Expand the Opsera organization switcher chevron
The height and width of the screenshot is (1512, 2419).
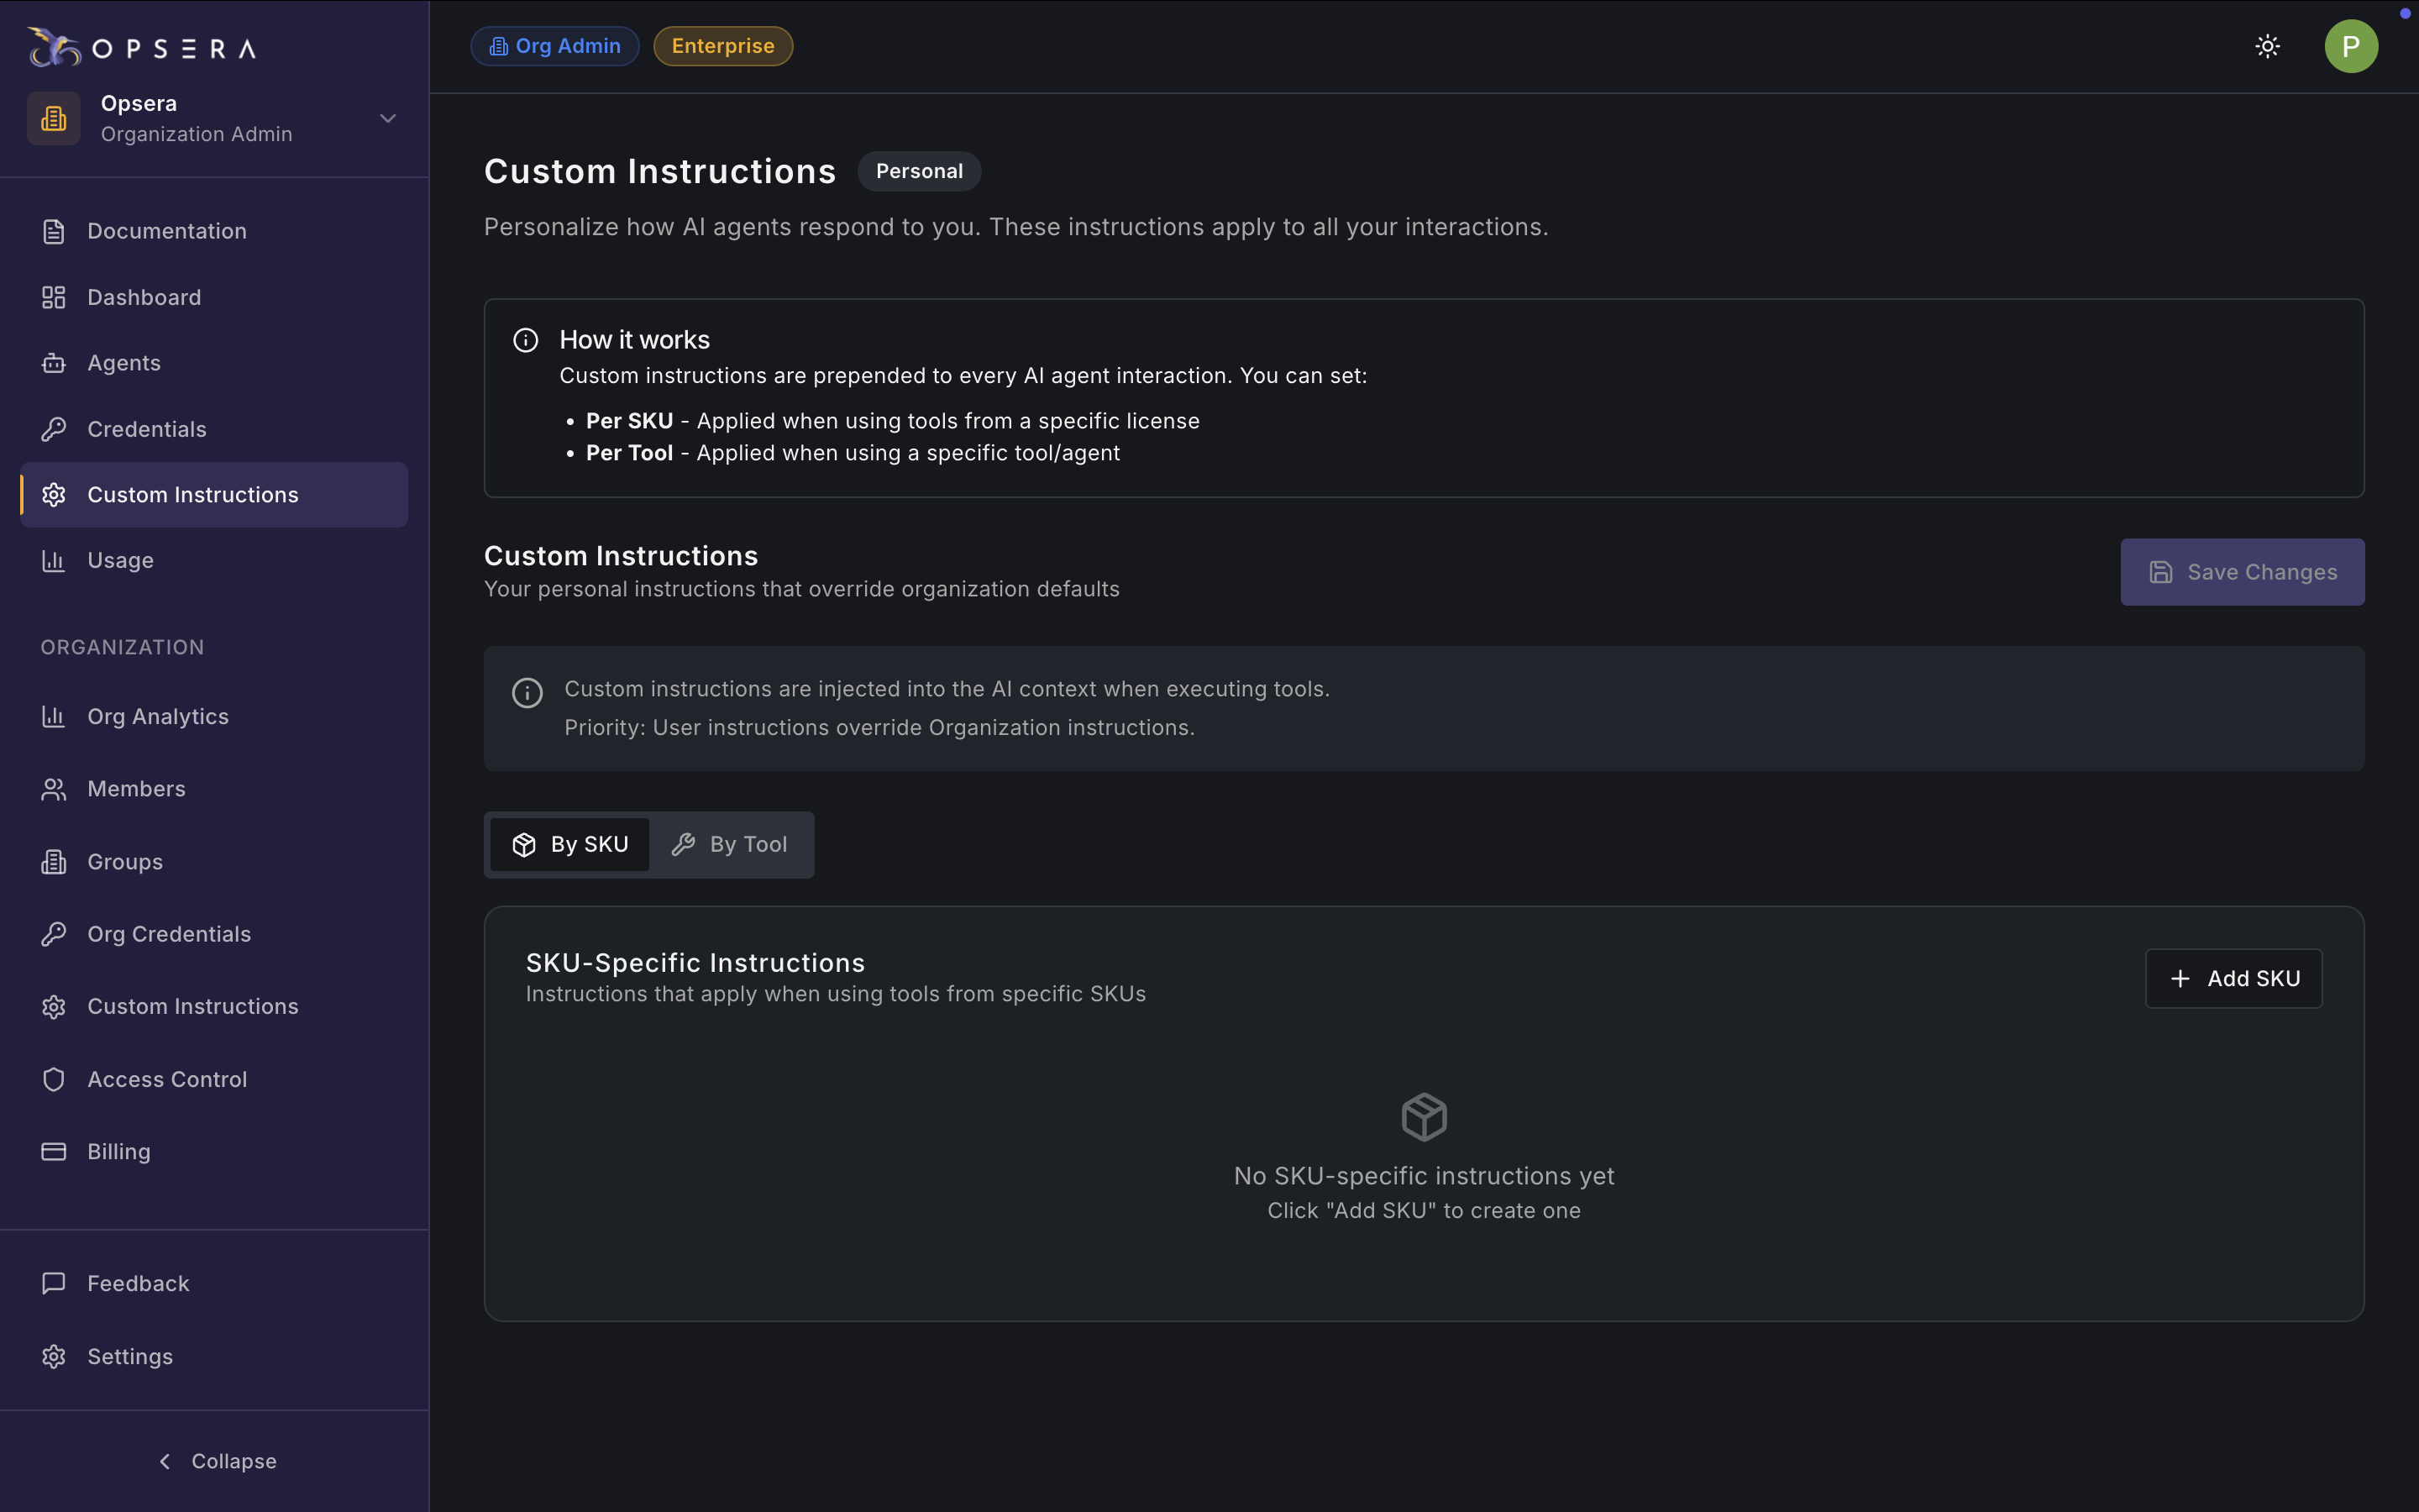coord(388,118)
